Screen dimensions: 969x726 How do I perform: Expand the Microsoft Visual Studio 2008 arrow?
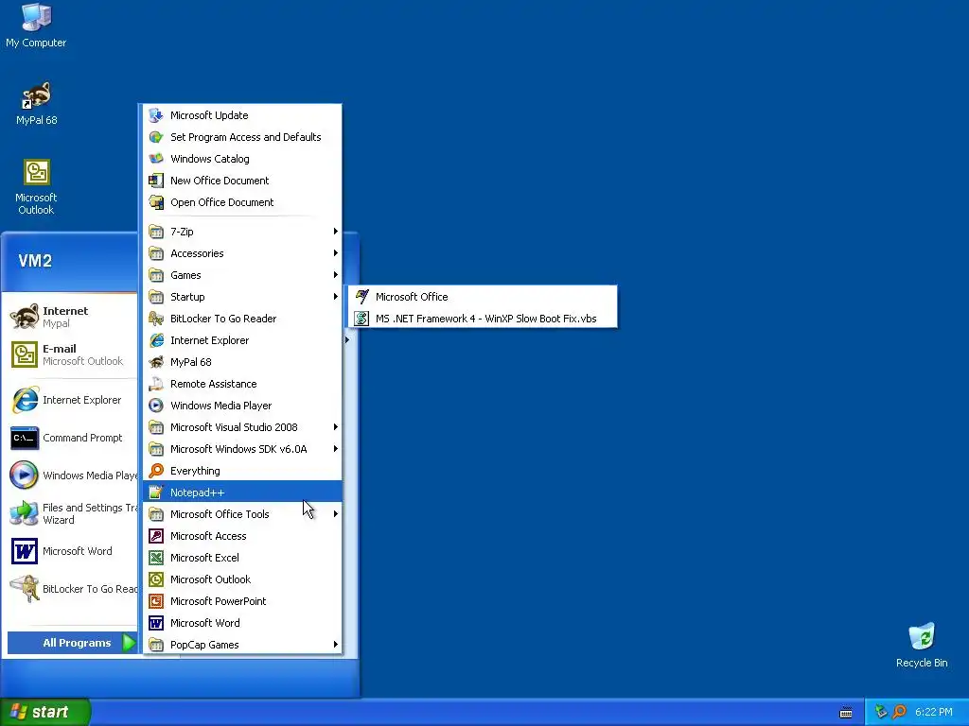point(336,427)
